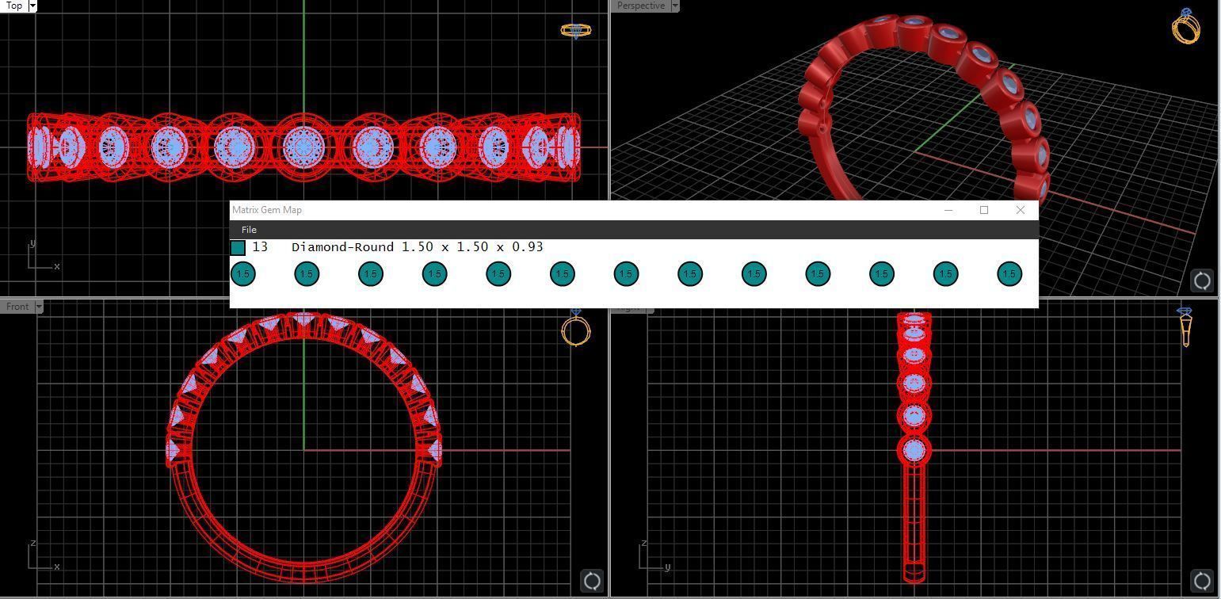Click the teal gem color swatch
Image resolution: width=1221 pixels, height=599 pixels.
pos(238,247)
